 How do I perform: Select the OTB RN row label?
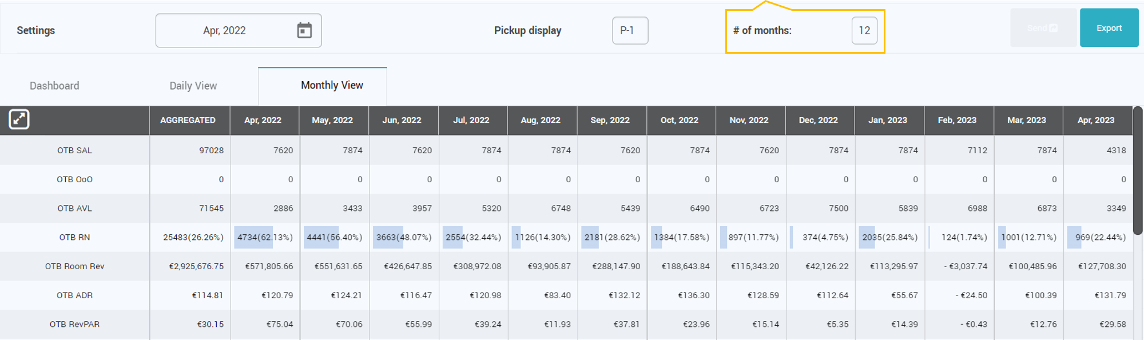click(x=74, y=237)
